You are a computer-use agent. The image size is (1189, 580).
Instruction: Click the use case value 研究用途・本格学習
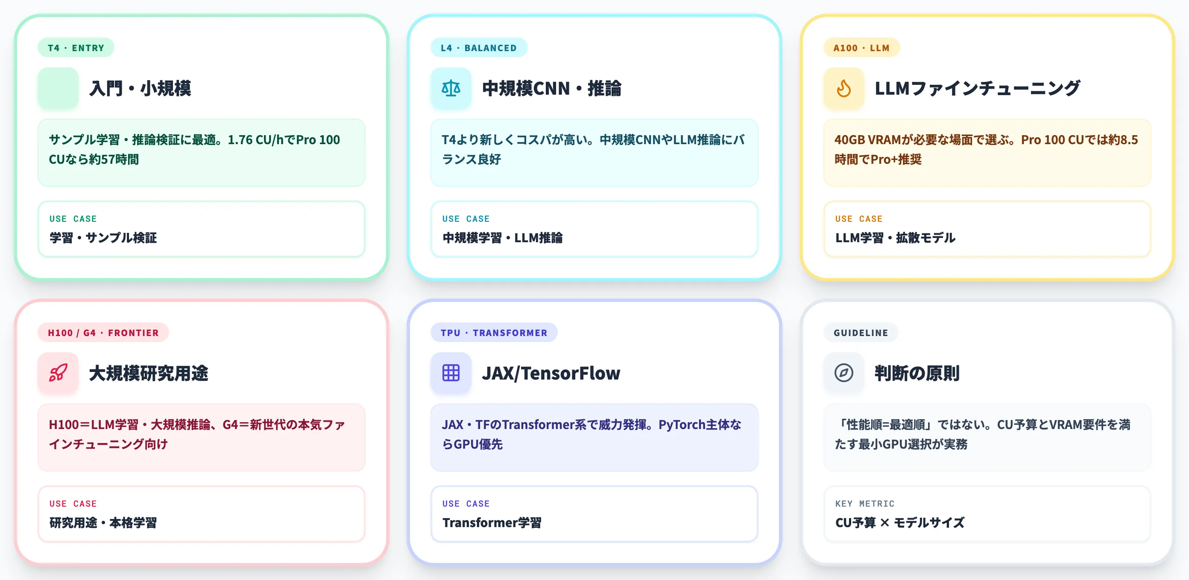click(103, 522)
